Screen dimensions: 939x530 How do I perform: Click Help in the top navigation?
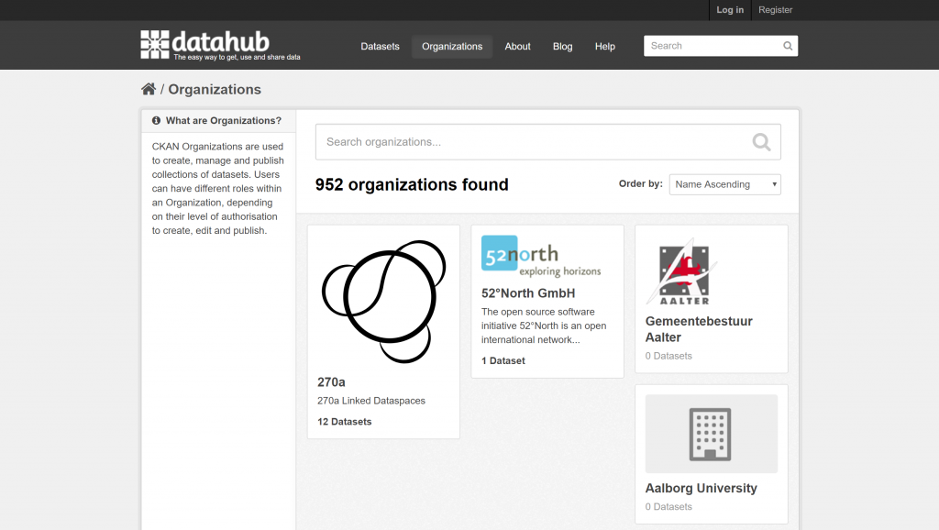click(x=604, y=47)
